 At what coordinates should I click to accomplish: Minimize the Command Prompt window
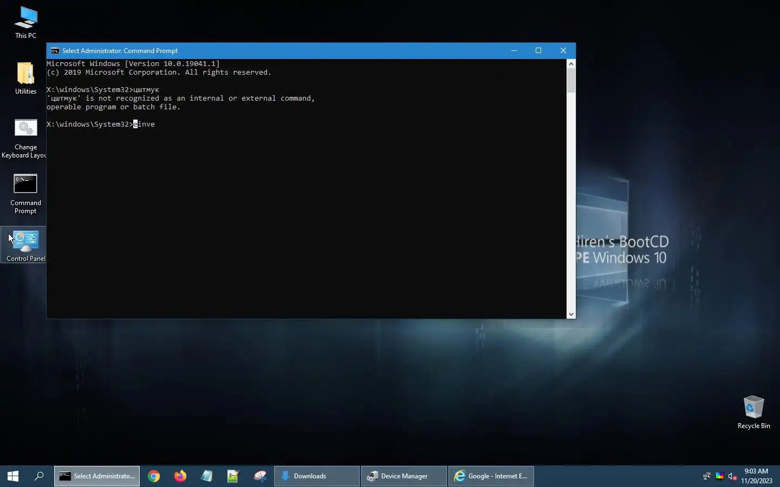[x=514, y=51]
